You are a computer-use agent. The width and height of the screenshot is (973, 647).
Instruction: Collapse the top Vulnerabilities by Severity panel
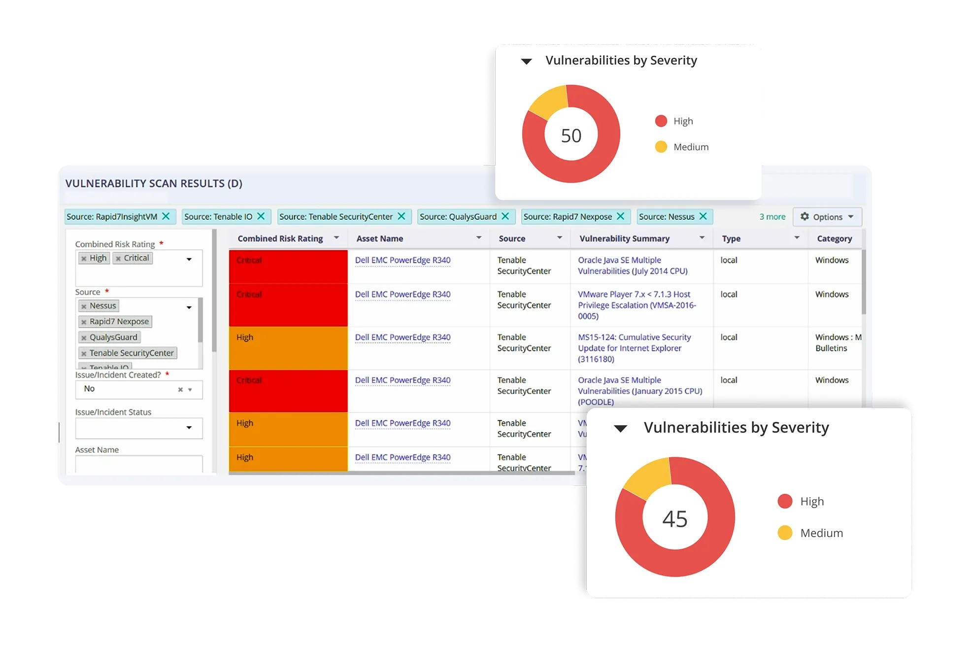click(x=527, y=62)
